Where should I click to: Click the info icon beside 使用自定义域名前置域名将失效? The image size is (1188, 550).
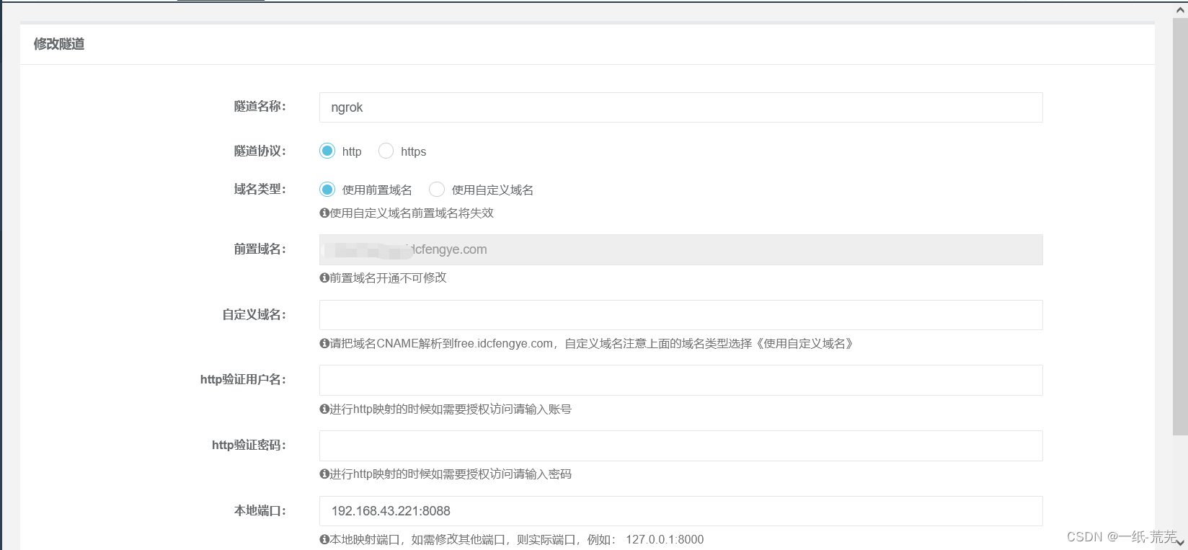point(324,213)
